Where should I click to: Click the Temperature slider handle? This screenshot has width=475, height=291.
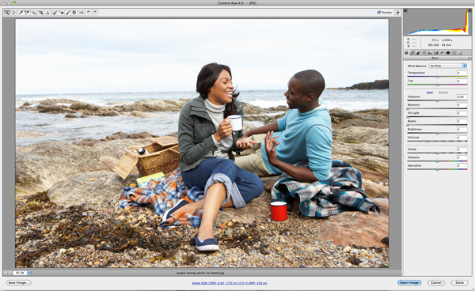(x=437, y=77)
